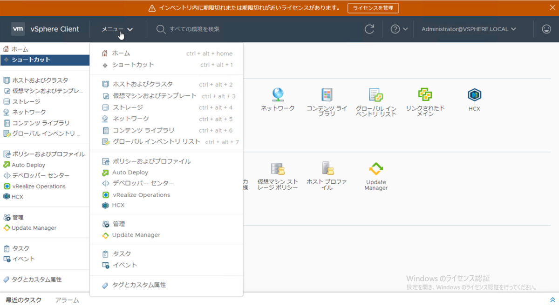Click Manage Licenses button in banner
The image size is (559, 306).
[x=373, y=8]
